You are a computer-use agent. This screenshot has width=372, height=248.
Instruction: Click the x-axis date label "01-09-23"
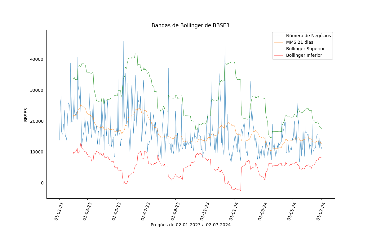[x=175, y=211]
